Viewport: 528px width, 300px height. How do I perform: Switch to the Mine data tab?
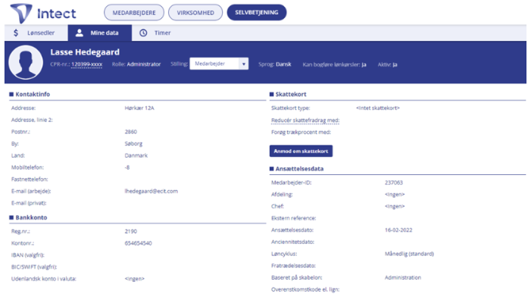pyautogui.click(x=100, y=33)
